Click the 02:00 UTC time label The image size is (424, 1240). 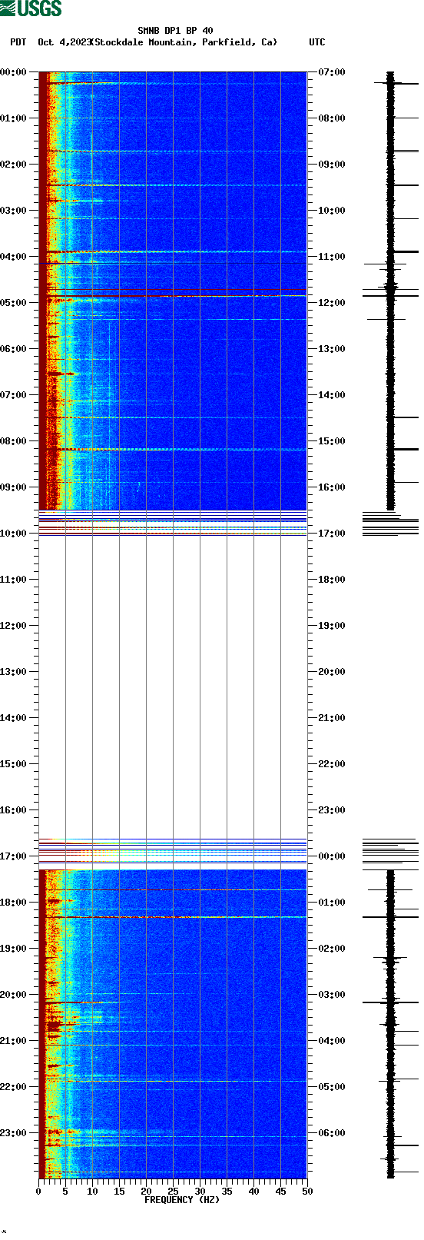332,949
